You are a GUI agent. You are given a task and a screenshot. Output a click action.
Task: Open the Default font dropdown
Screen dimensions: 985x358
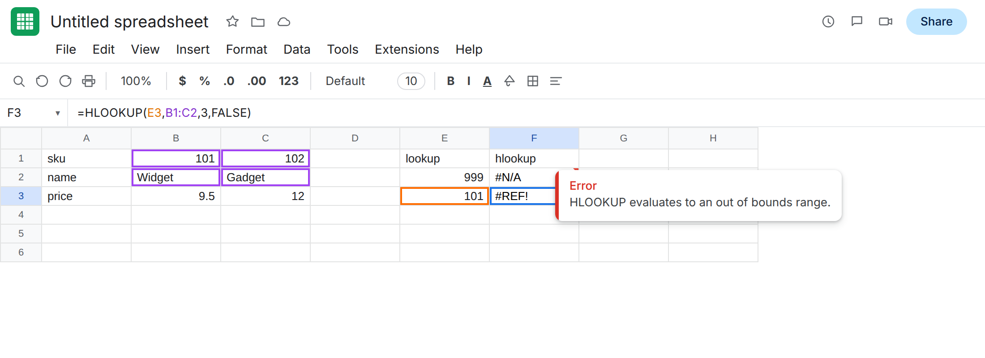click(x=345, y=81)
